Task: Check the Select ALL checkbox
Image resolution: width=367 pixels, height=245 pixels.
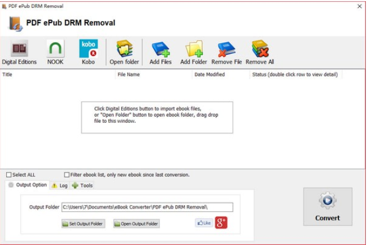Action: (x=9, y=174)
